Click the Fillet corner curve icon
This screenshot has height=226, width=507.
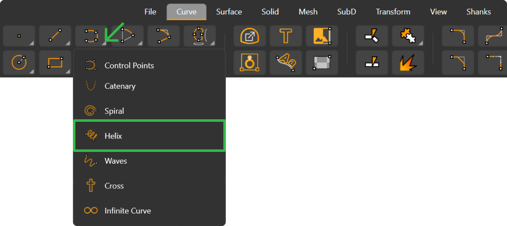tap(458, 36)
